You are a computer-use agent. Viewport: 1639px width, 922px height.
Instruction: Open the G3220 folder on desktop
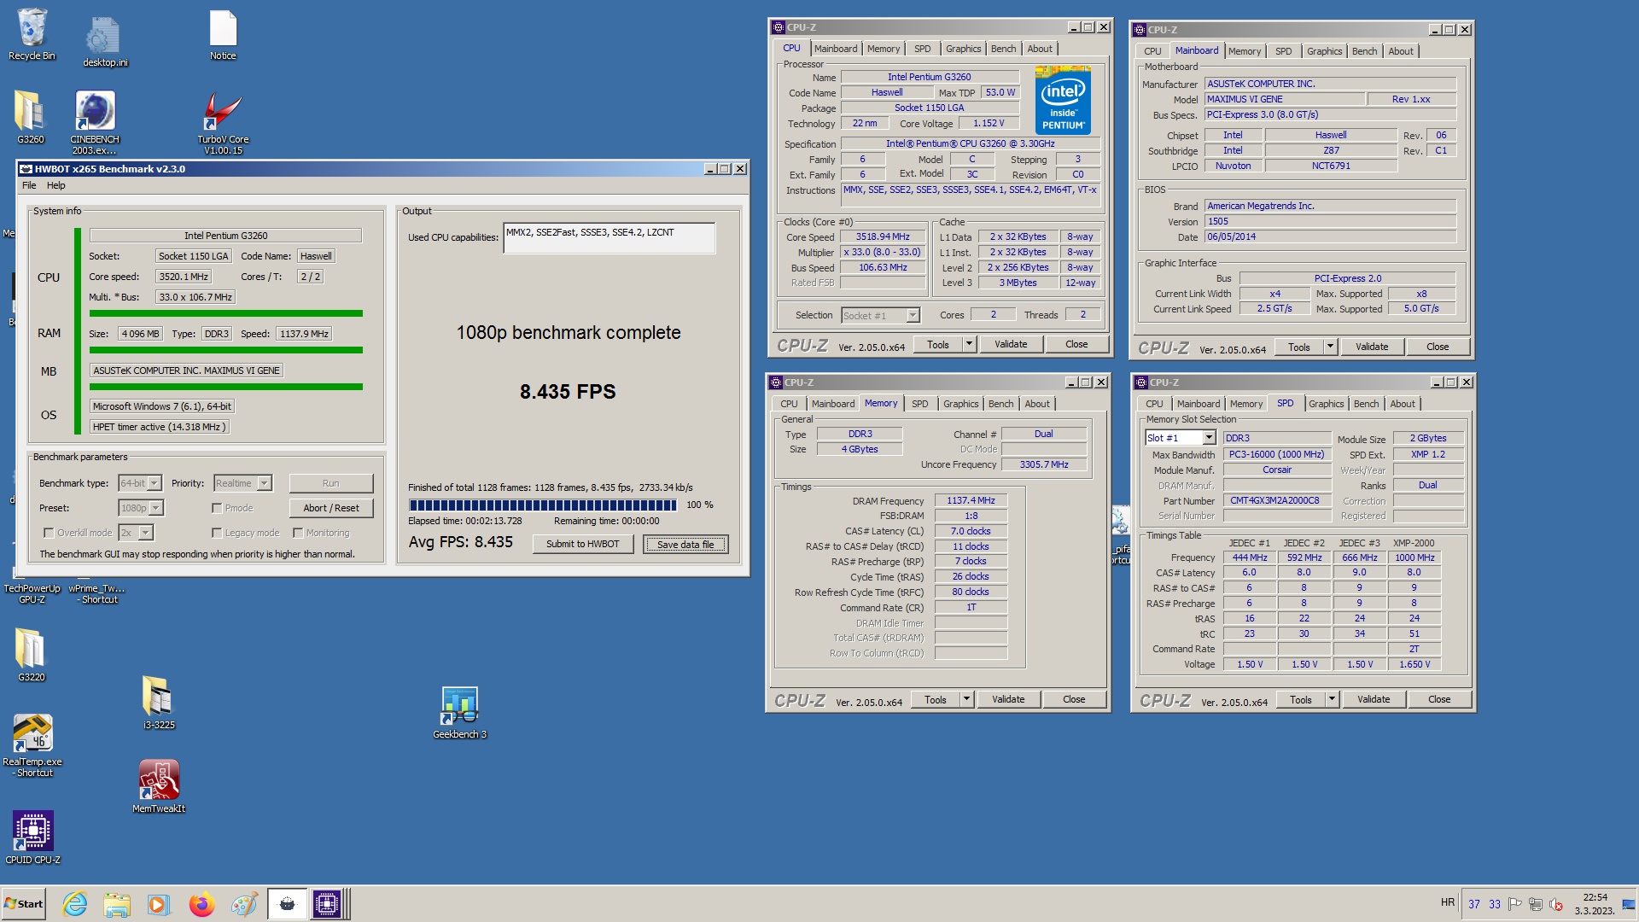pyautogui.click(x=32, y=655)
